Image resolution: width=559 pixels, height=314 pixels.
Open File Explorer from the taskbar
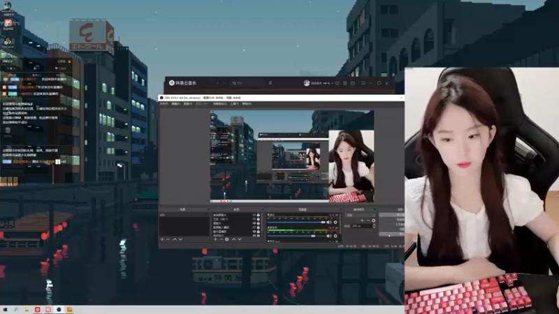(x=27, y=310)
